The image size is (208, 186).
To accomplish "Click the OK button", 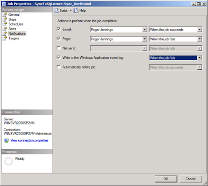I will click(x=166, y=179).
